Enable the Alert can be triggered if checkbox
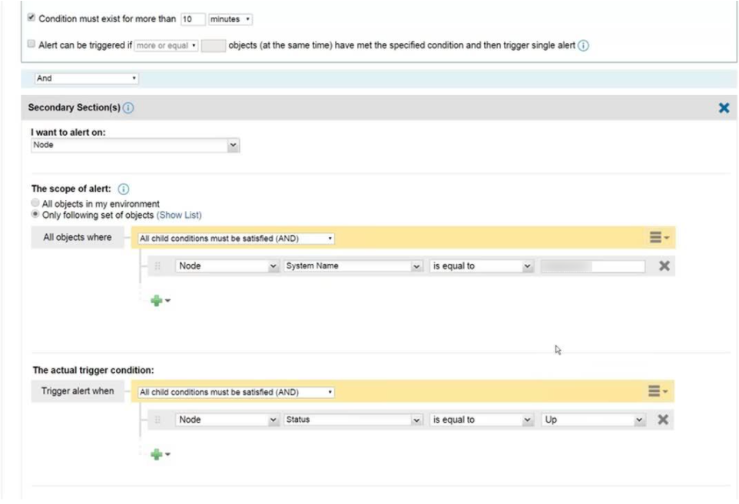The width and height of the screenshot is (739, 504). (31, 44)
